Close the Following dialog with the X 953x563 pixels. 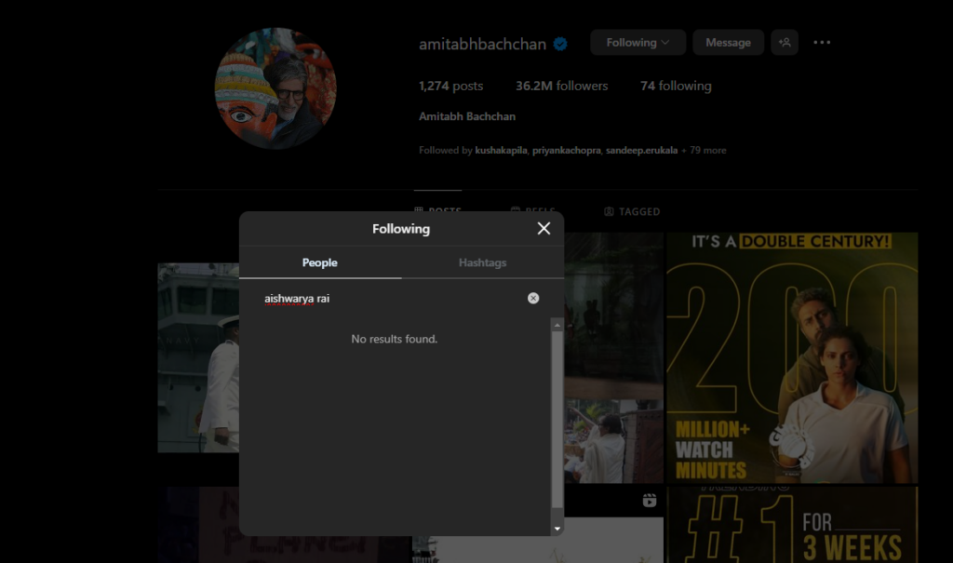pos(544,229)
